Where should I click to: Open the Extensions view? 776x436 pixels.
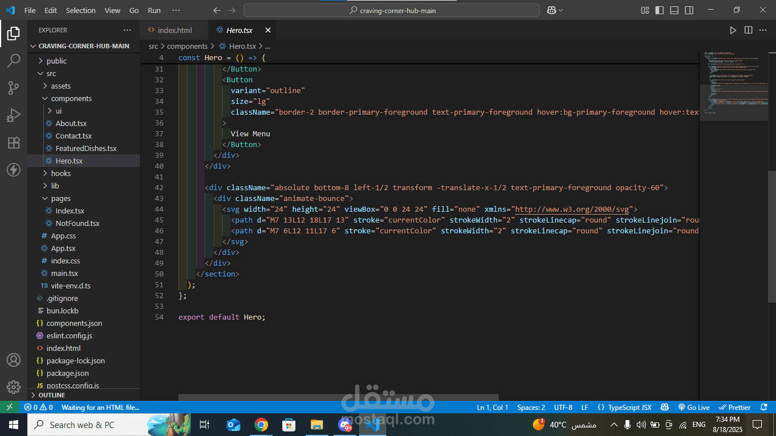(x=14, y=142)
